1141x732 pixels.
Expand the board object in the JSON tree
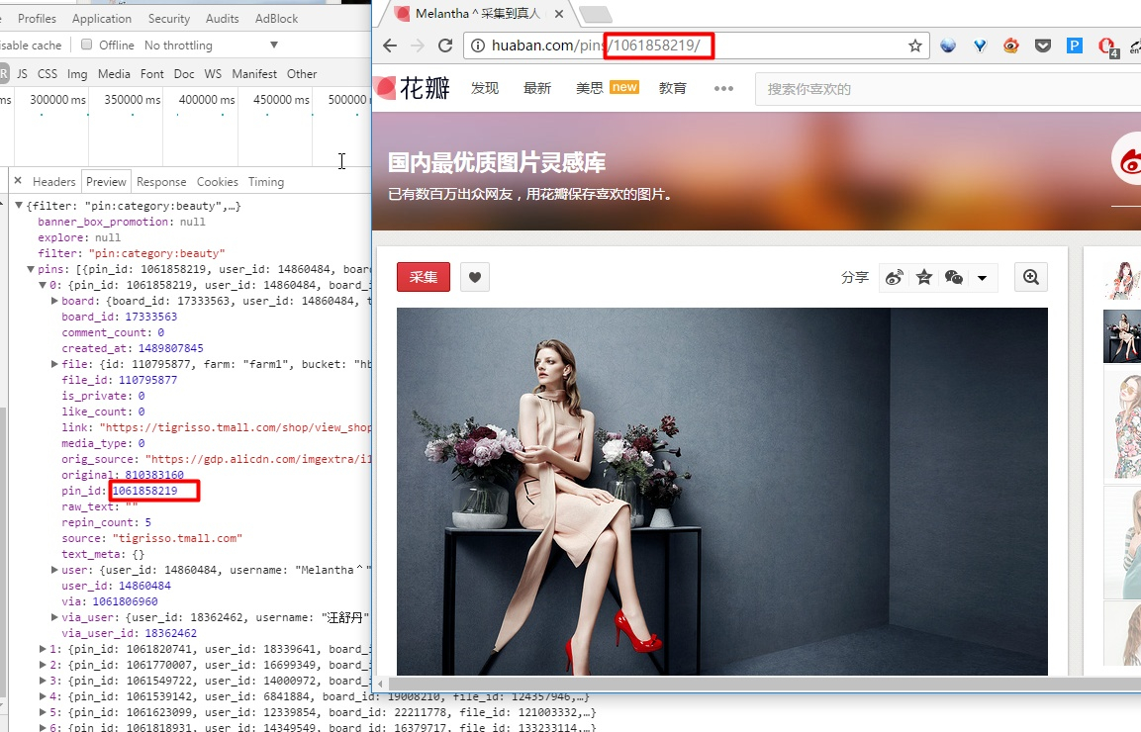(54, 301)
